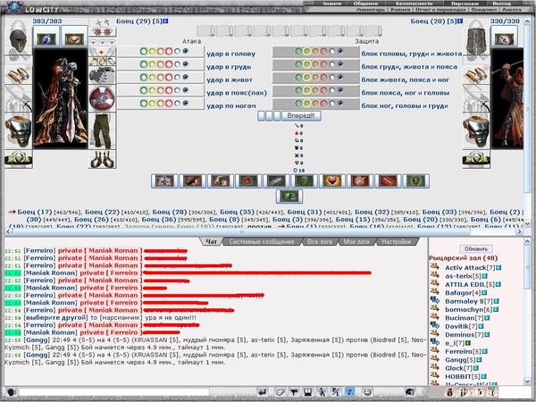Screen dimensions: 536x402
Task: Click the floppy disk save icon
Action: point(308,392)
